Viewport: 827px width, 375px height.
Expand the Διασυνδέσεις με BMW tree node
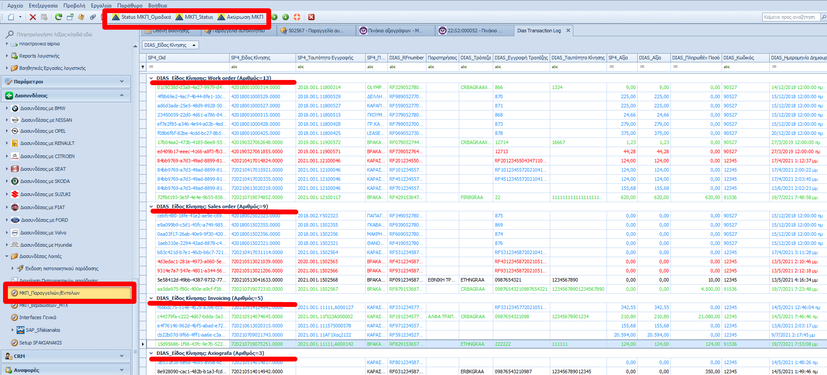tap(7, 108)
